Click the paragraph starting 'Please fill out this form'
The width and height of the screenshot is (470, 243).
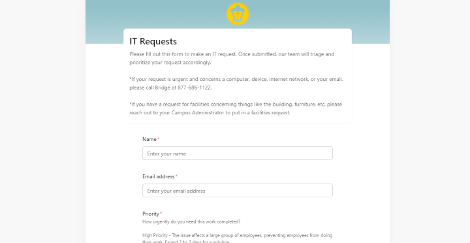[232, 58]
